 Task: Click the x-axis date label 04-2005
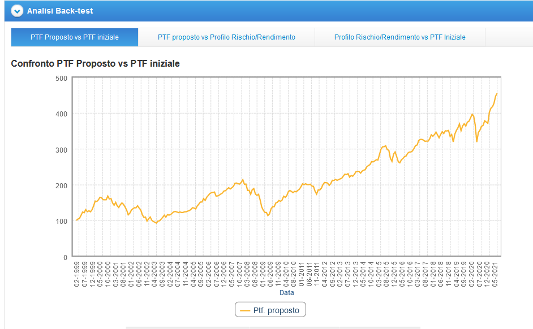pos(193,274)
